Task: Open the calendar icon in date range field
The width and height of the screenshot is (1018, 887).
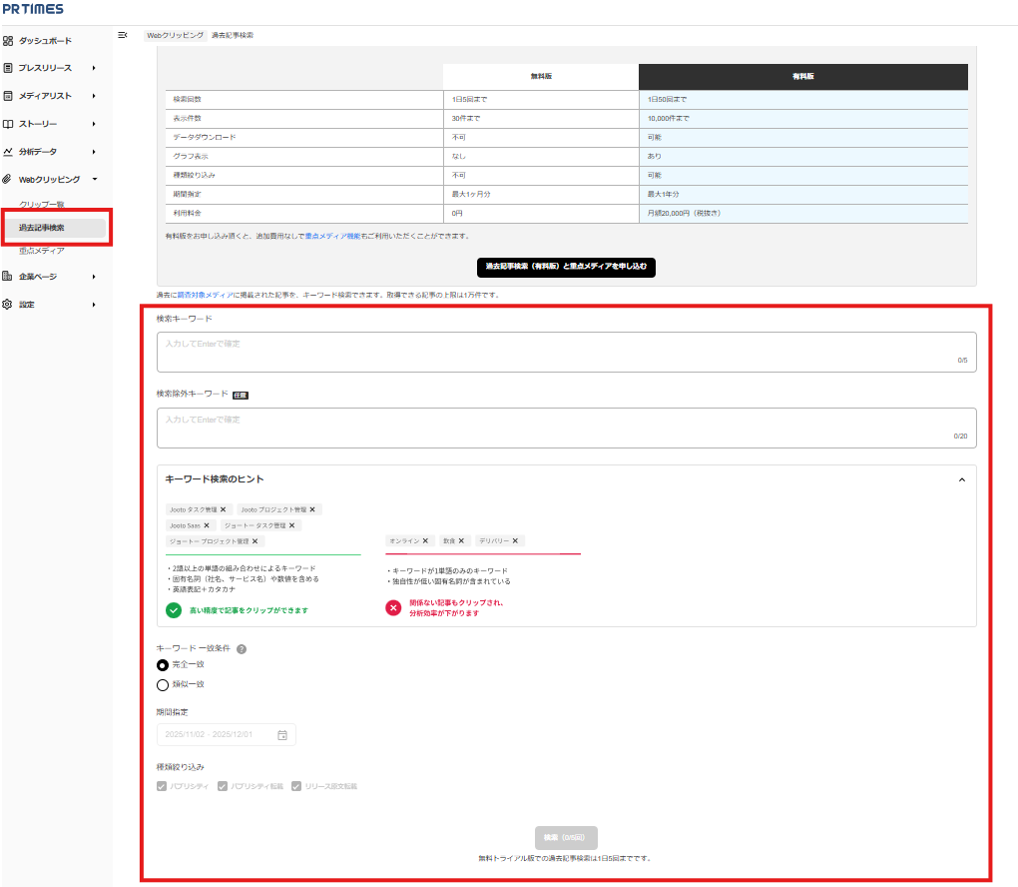Action: tap(282, 735)
